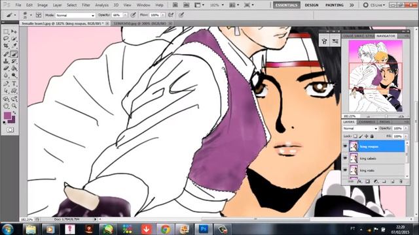The image size is (419, 235).
Task: Open the brush Opacity slider arrow
Action: pyautogui.click(x=125, y=15)
